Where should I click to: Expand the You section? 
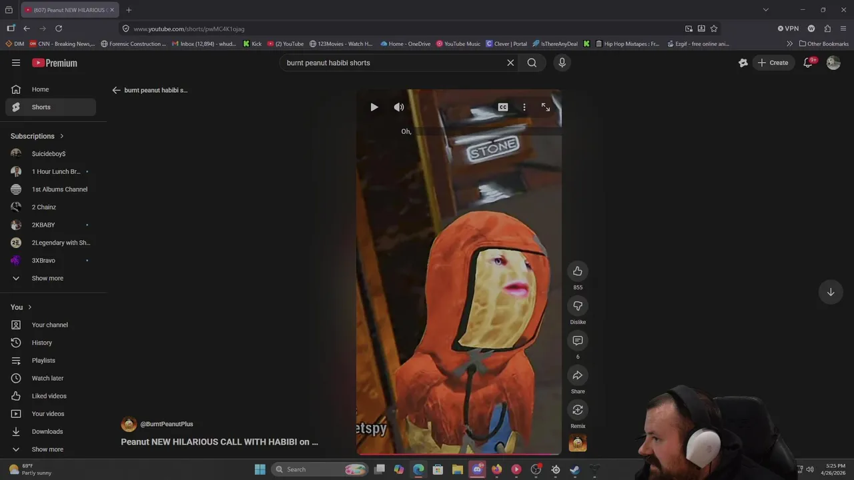tap(21, 307)
